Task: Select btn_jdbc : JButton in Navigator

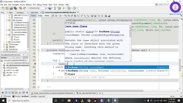Action: point(12,73)
